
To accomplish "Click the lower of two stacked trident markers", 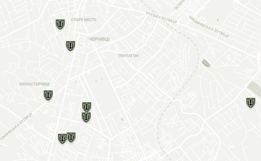I will (x=86, y=117).
